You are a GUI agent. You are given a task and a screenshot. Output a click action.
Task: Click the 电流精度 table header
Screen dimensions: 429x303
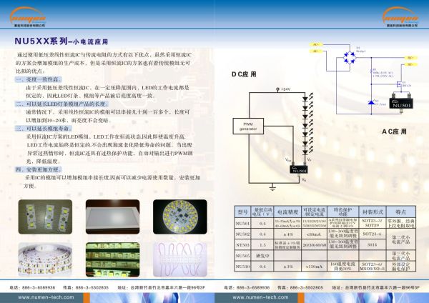[x=287, y=212]
